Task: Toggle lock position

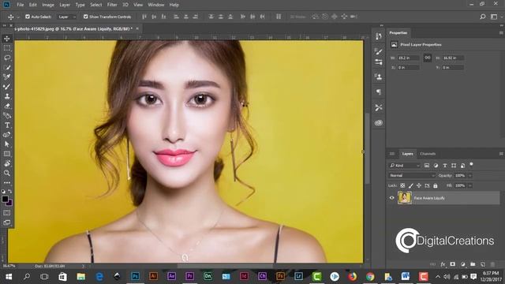Action: (x=419, y=185)
